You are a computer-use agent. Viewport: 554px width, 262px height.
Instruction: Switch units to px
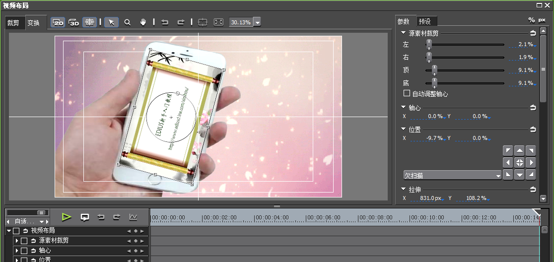[x=542, y=20]
